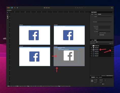Click the anchor point selector in Transform
120x93 pixels.
pyautogui.click(x=92, y=81)
